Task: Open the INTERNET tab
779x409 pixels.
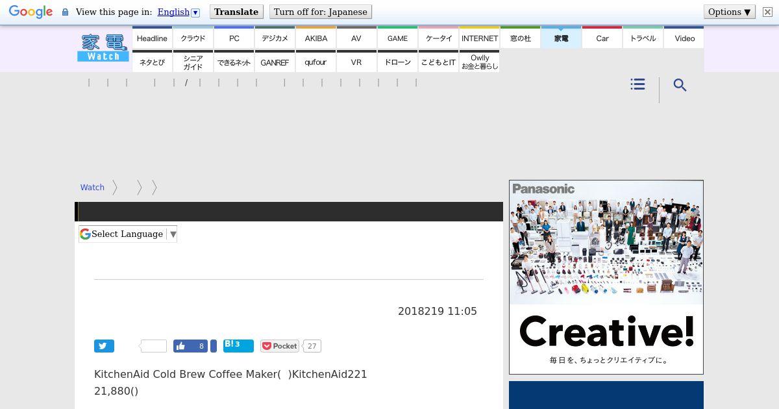Action: (x=479, y=38)
